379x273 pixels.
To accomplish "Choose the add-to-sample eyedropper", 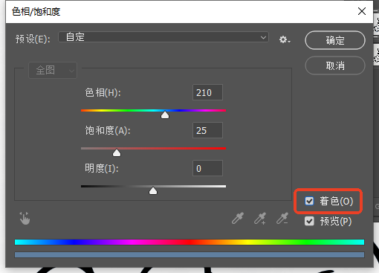I will [260, 218].
